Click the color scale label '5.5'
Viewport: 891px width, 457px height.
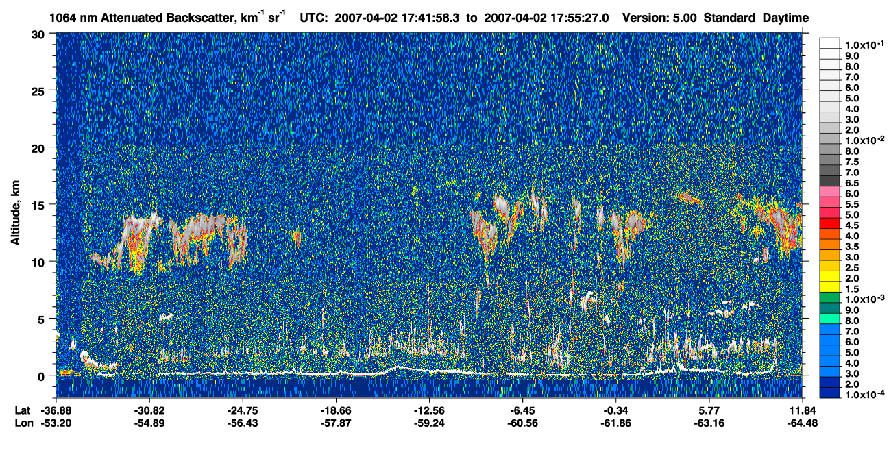pos(852,205)
